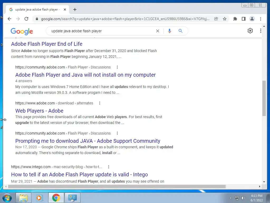
Task: Click the 'Nov 17, 2020' snippet date
Action: point(26,147)
